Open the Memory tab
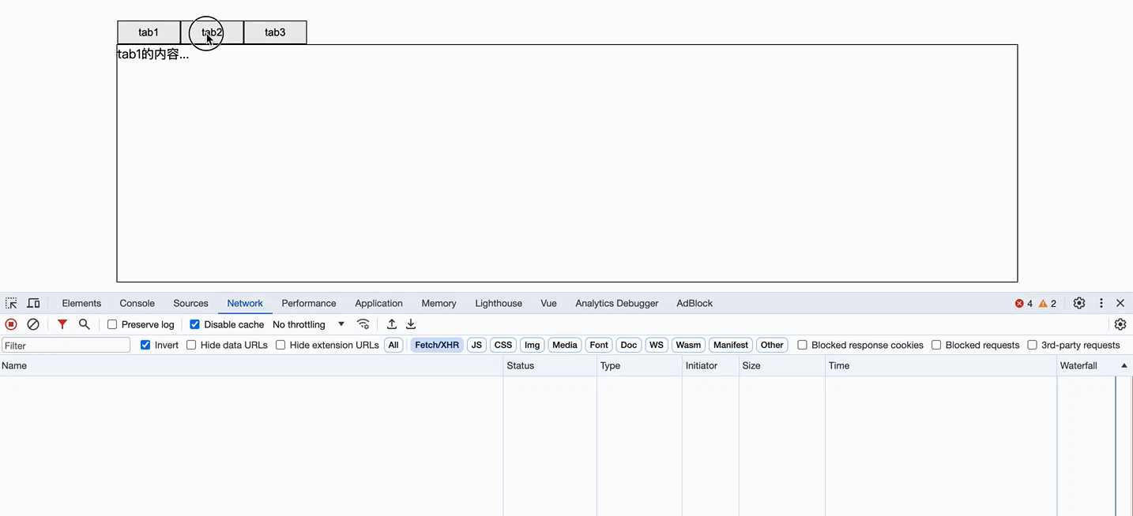Image resolution: width=1133 pixels, height=516 pixels. pos(439,303)
